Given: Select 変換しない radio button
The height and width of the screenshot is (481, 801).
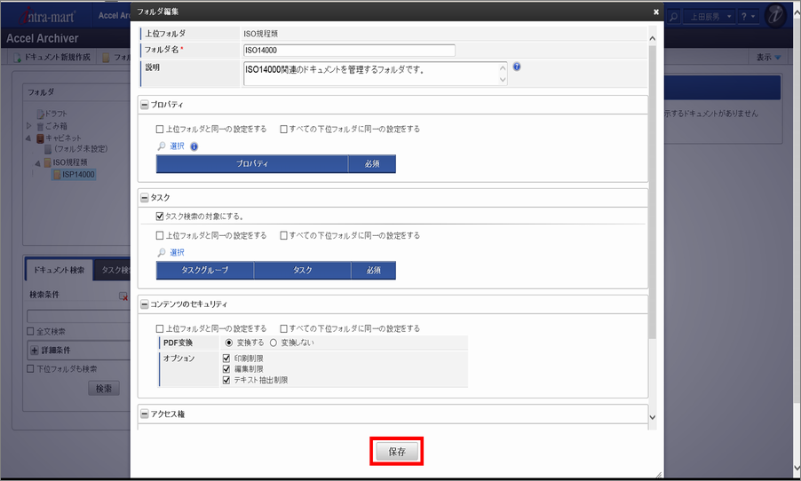Looking at the screenshot, I should [274, 343].
